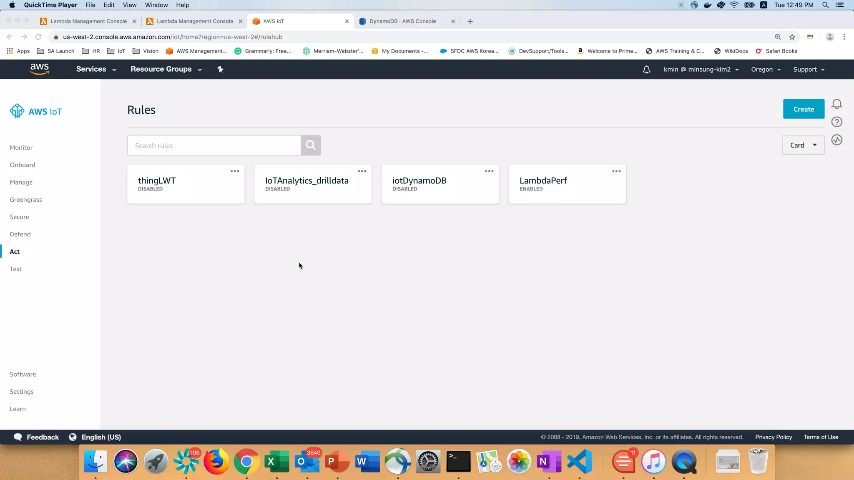Screen dimensions: 854x480
Task: Click the AWS logo home icon
Action: click(40, 69)
